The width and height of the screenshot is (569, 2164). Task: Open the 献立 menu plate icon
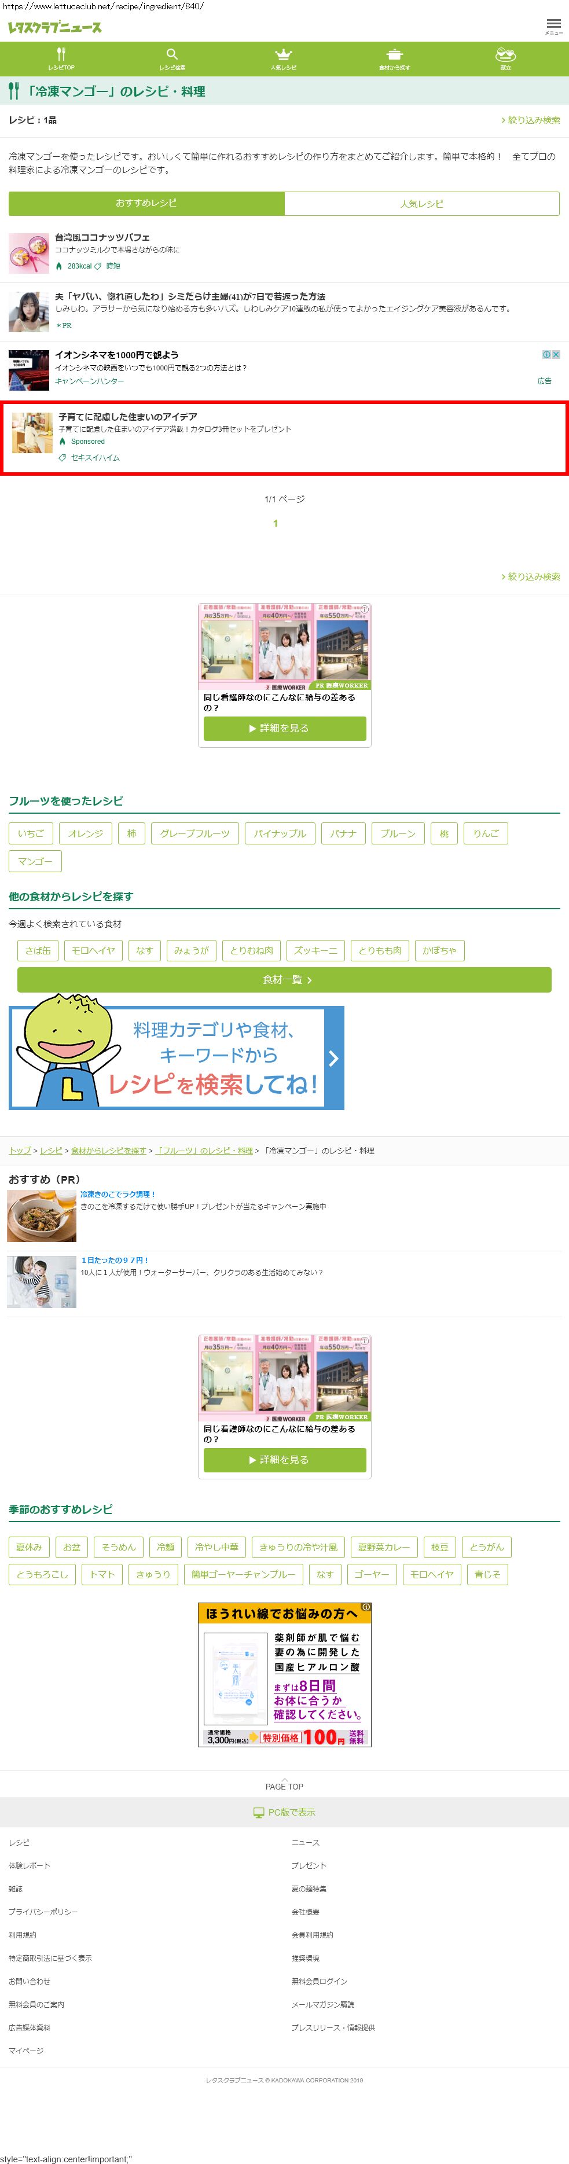point(505,54)
